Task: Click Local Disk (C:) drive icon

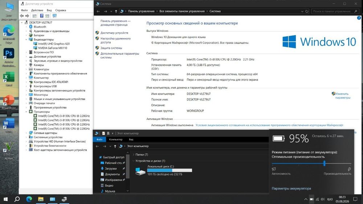Action: pyautogui.click(x=140, y=171)
